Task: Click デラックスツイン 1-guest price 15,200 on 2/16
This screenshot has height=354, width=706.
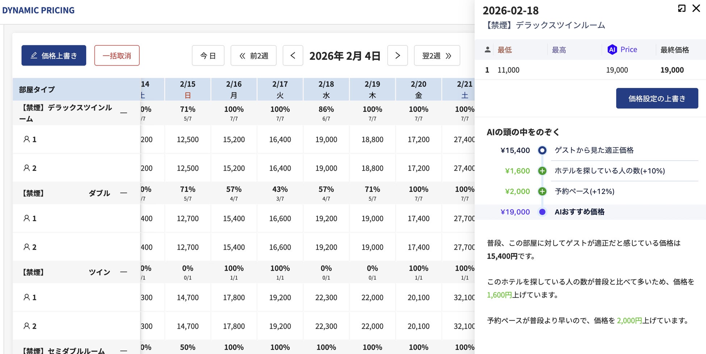Action: 234,139
